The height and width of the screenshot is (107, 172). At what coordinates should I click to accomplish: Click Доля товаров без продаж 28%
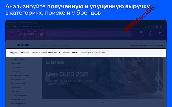93,53
